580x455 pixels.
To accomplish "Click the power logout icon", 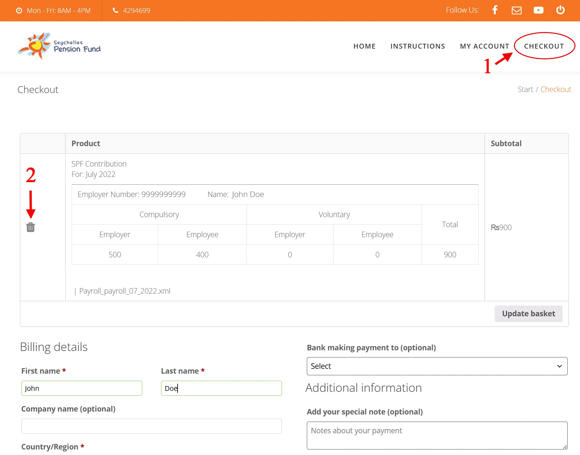I will (560, 10).
